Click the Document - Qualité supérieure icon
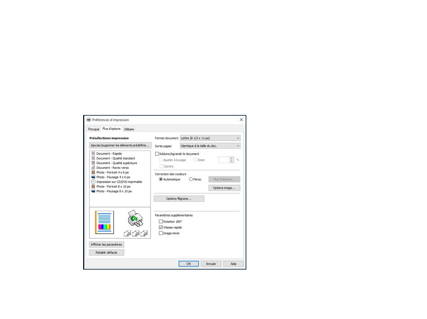This screenshot has width=427, height=319. point(93,163)
